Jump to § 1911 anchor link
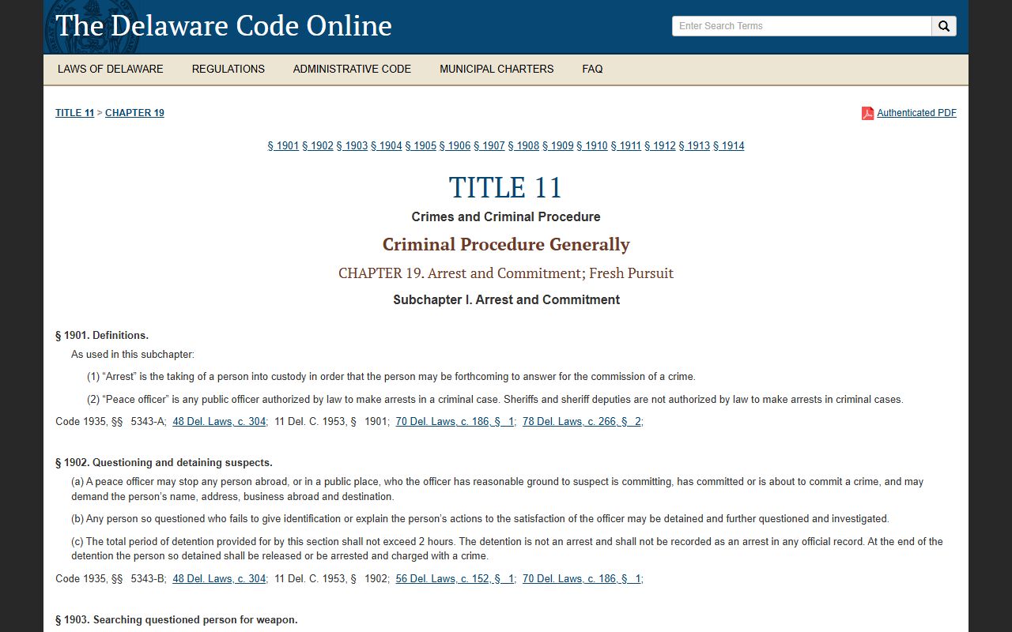 [x=626, y=145]
